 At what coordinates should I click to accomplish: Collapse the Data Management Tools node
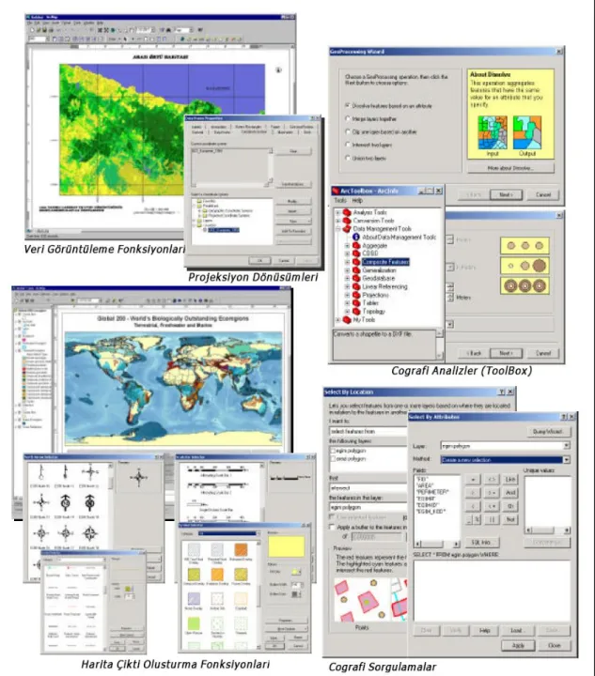(x=337, y=228)
